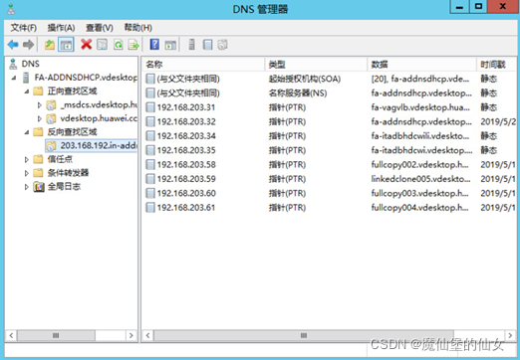The image size is (520, 360).
Task: Click the record icon for 192.168.203.58
Action: [x=150, y=165]
